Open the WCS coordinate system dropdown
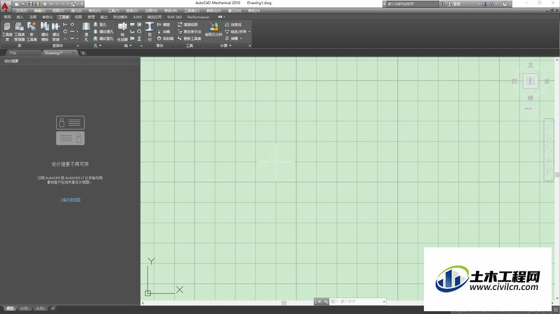 [530, 109]
